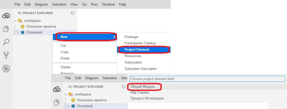Open the Help menu
Screen dimensions: 287x109
click(x=122, y=5)
